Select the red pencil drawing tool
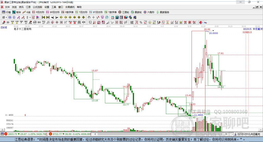This screenshot has height=142, width=263. tap(4, 23)
